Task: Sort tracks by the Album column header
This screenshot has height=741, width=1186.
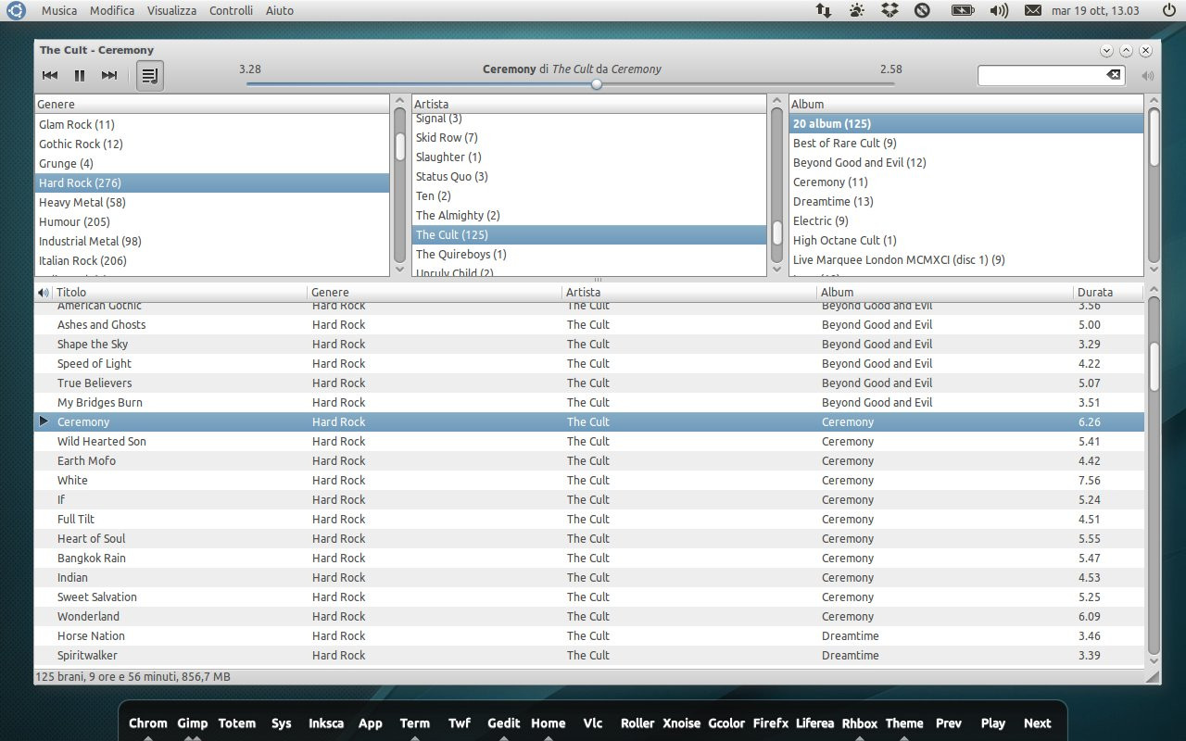Action: pyautogui.click(x=945, y=292)
